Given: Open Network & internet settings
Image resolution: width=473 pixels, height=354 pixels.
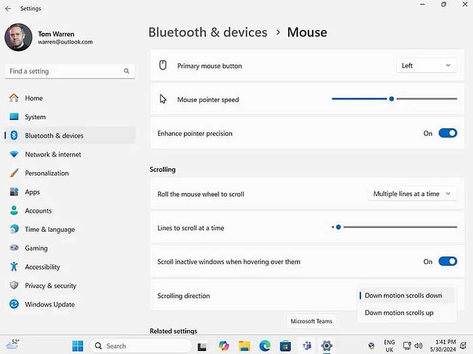Looking at the screenshot, I should [70, 154].
